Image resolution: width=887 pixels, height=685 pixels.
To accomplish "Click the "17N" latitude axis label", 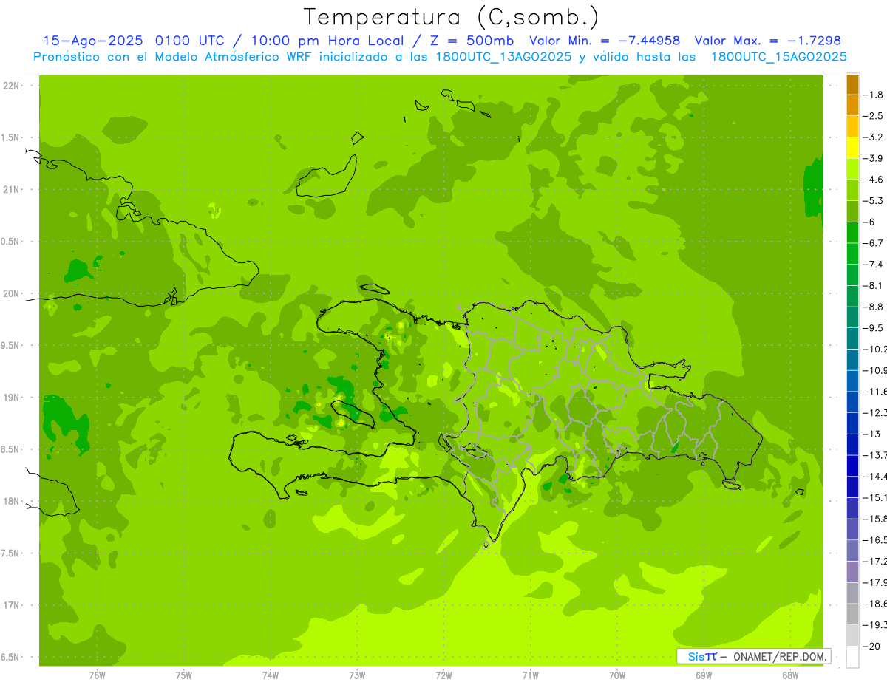I will pos(11,605).
